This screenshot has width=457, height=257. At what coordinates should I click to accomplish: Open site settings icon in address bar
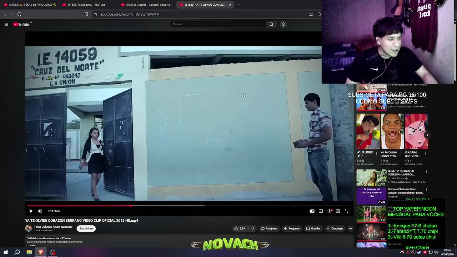pos(95,14)
